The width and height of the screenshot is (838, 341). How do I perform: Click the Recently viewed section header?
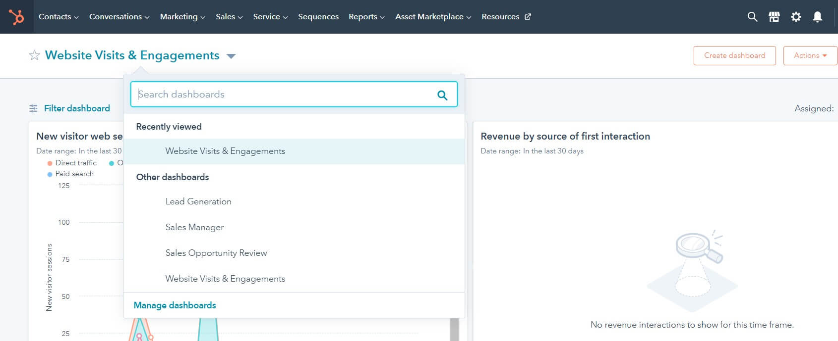(169, 127)
